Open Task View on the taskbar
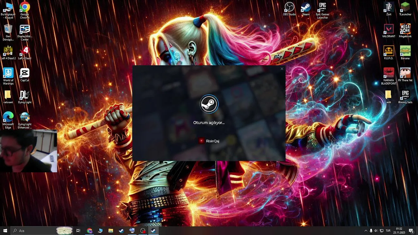The image size is (418, 235). (78, 231)
